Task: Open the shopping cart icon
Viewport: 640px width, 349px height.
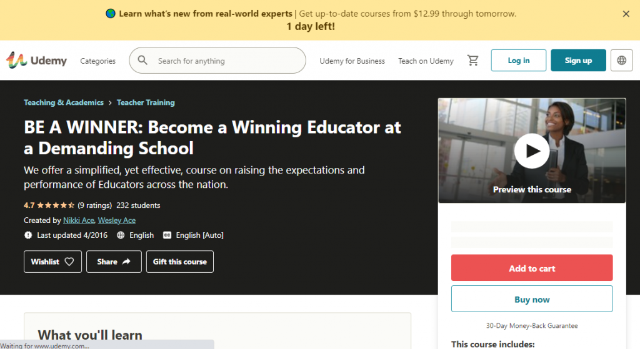Action: click(473, 61)
